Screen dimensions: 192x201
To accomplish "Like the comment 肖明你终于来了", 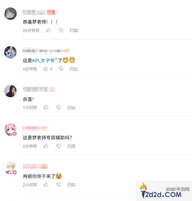I will click(x=46, y=185).
